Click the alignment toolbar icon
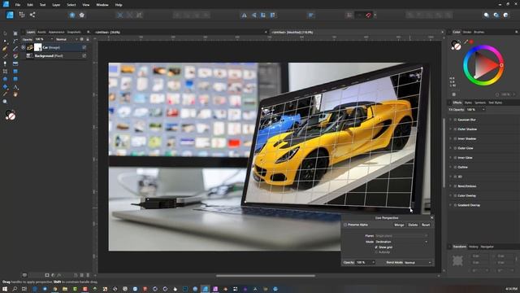The image size is (520, 293). pyautogui.click(x=310, y=15)
